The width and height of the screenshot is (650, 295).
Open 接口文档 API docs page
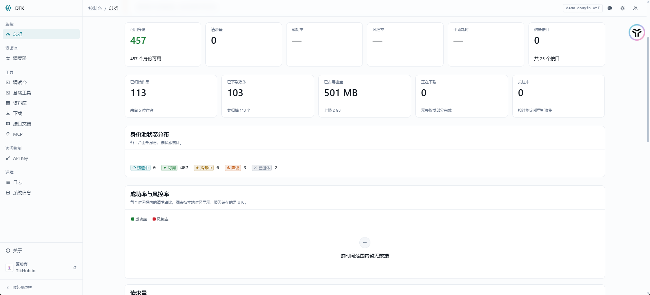[x=41, y=124]
